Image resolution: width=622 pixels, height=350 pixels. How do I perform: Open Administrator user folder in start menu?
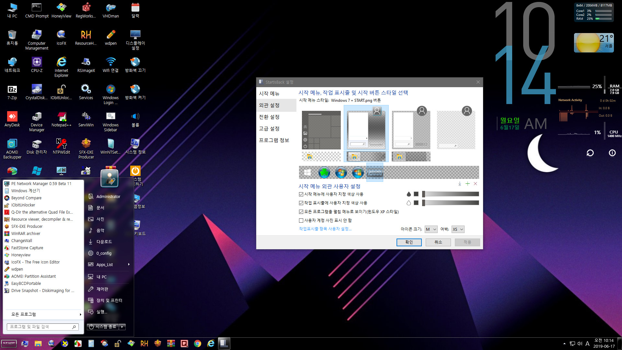coord(109,196)
